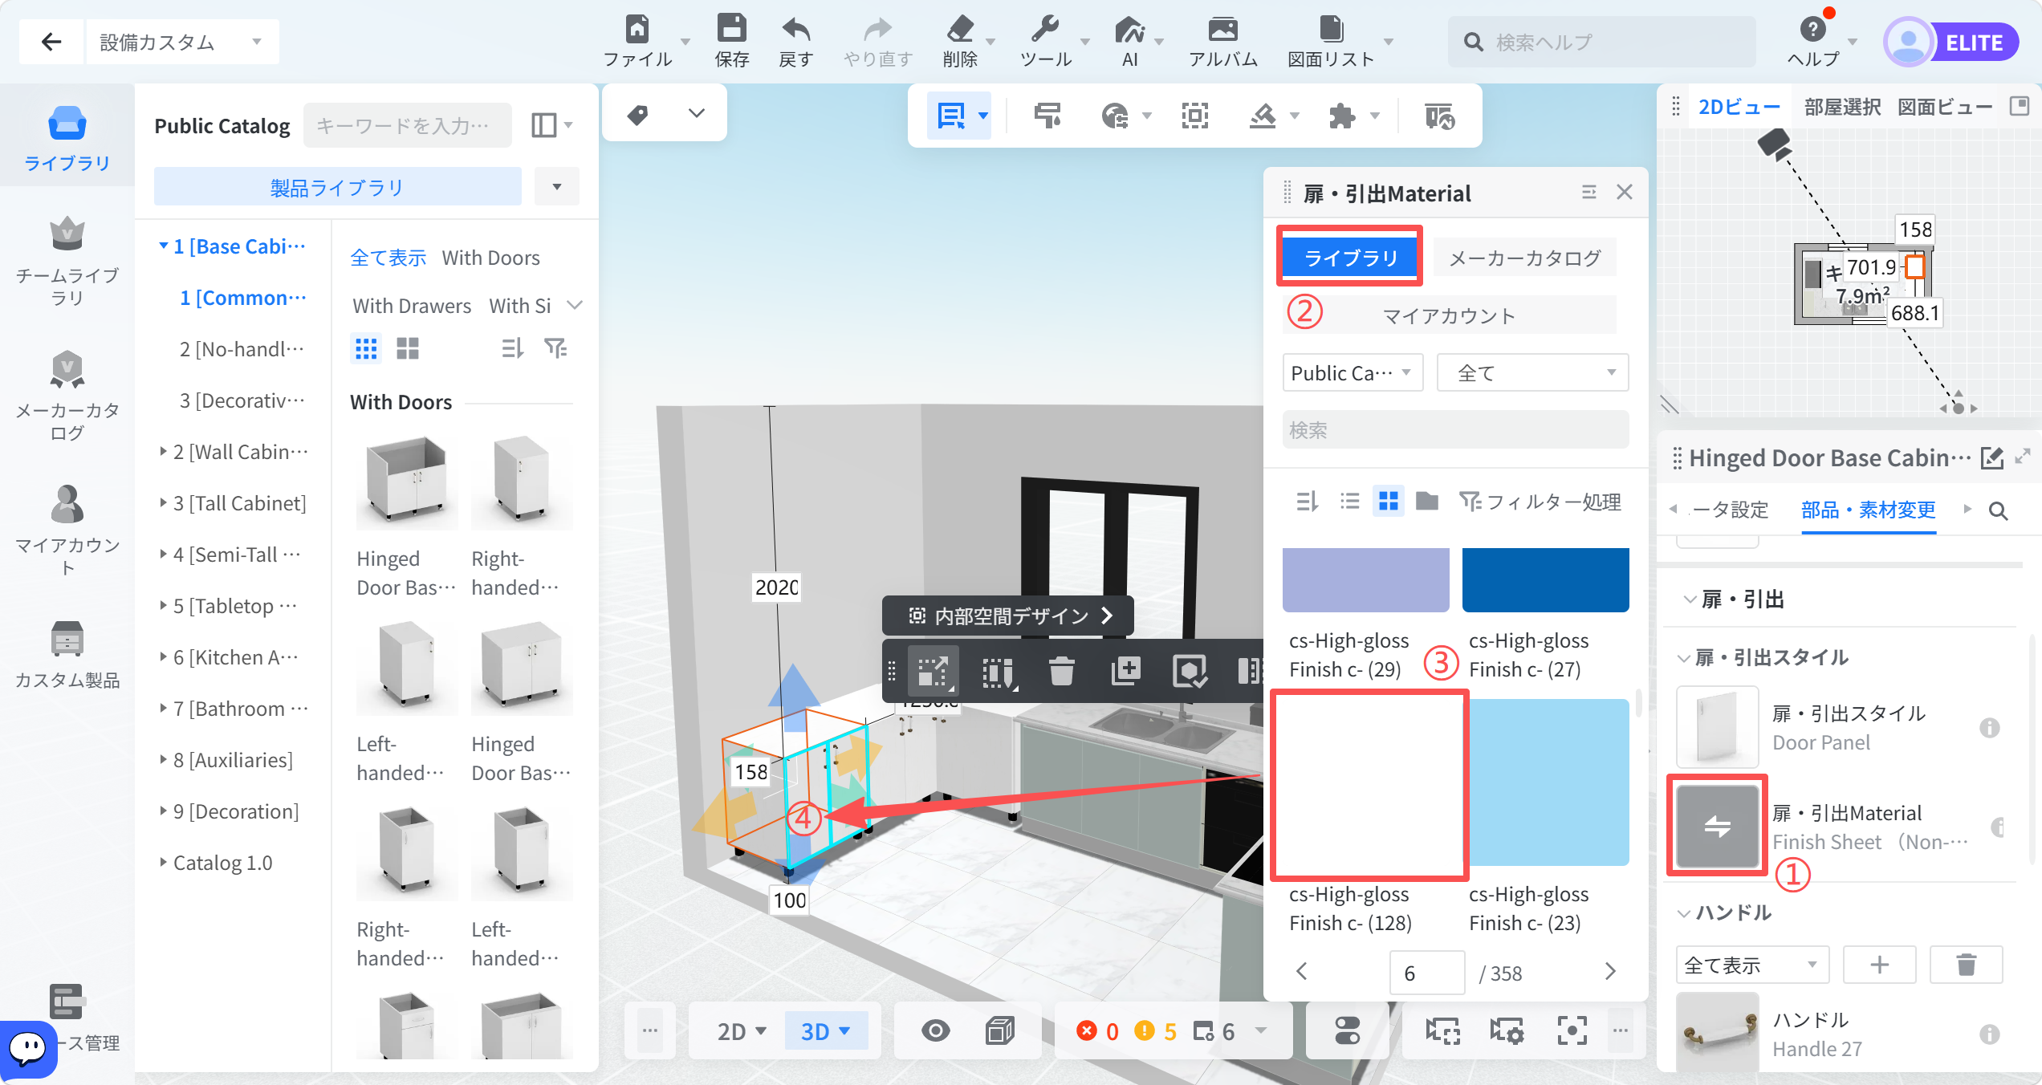Viewport: 2042px width, 1085px height.
Task: Switch material panel to folder view
Action: coord(1427,502)
